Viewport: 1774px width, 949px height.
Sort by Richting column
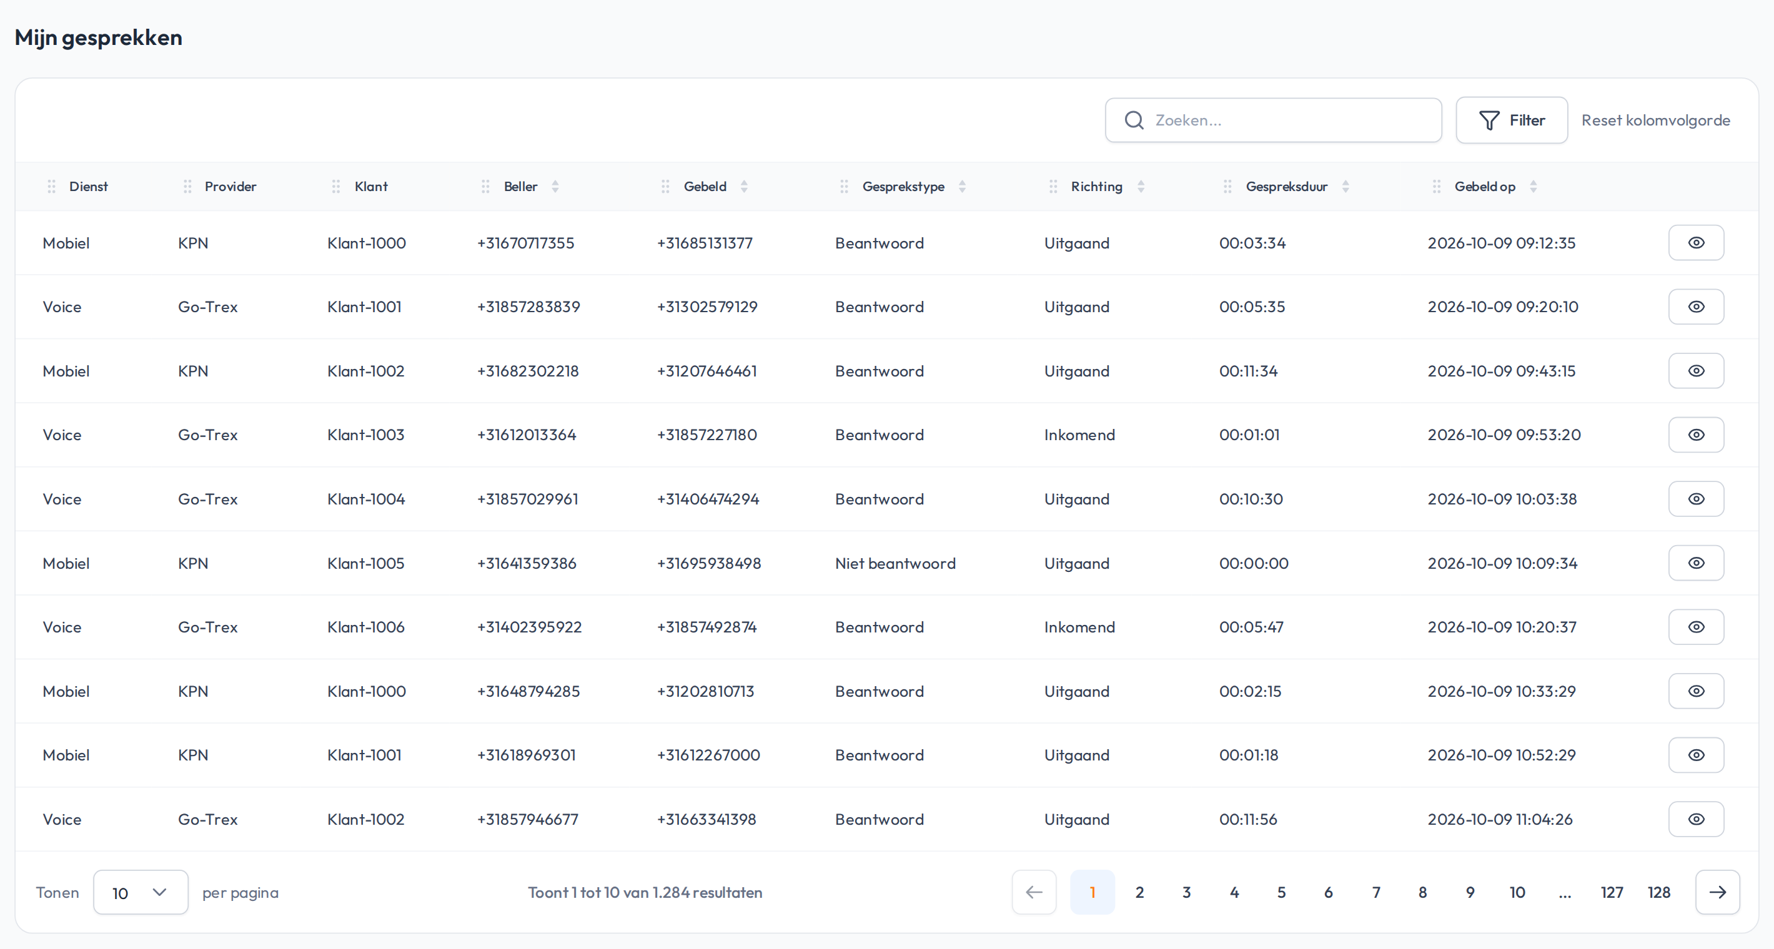[1141, 187]
